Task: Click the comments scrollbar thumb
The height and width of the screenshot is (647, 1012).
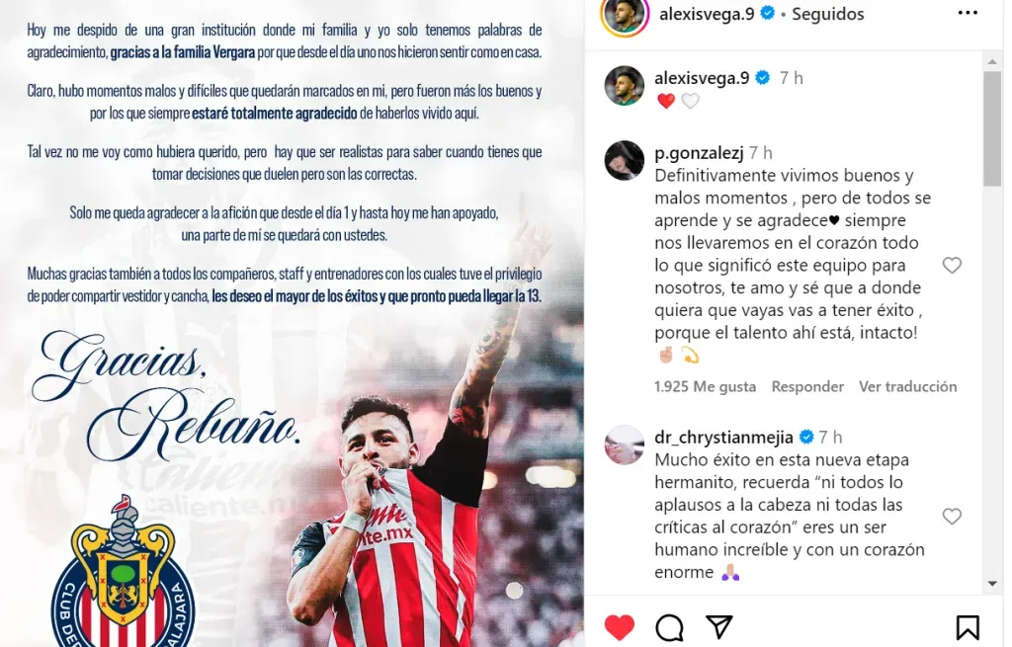Action: (992, 129)
